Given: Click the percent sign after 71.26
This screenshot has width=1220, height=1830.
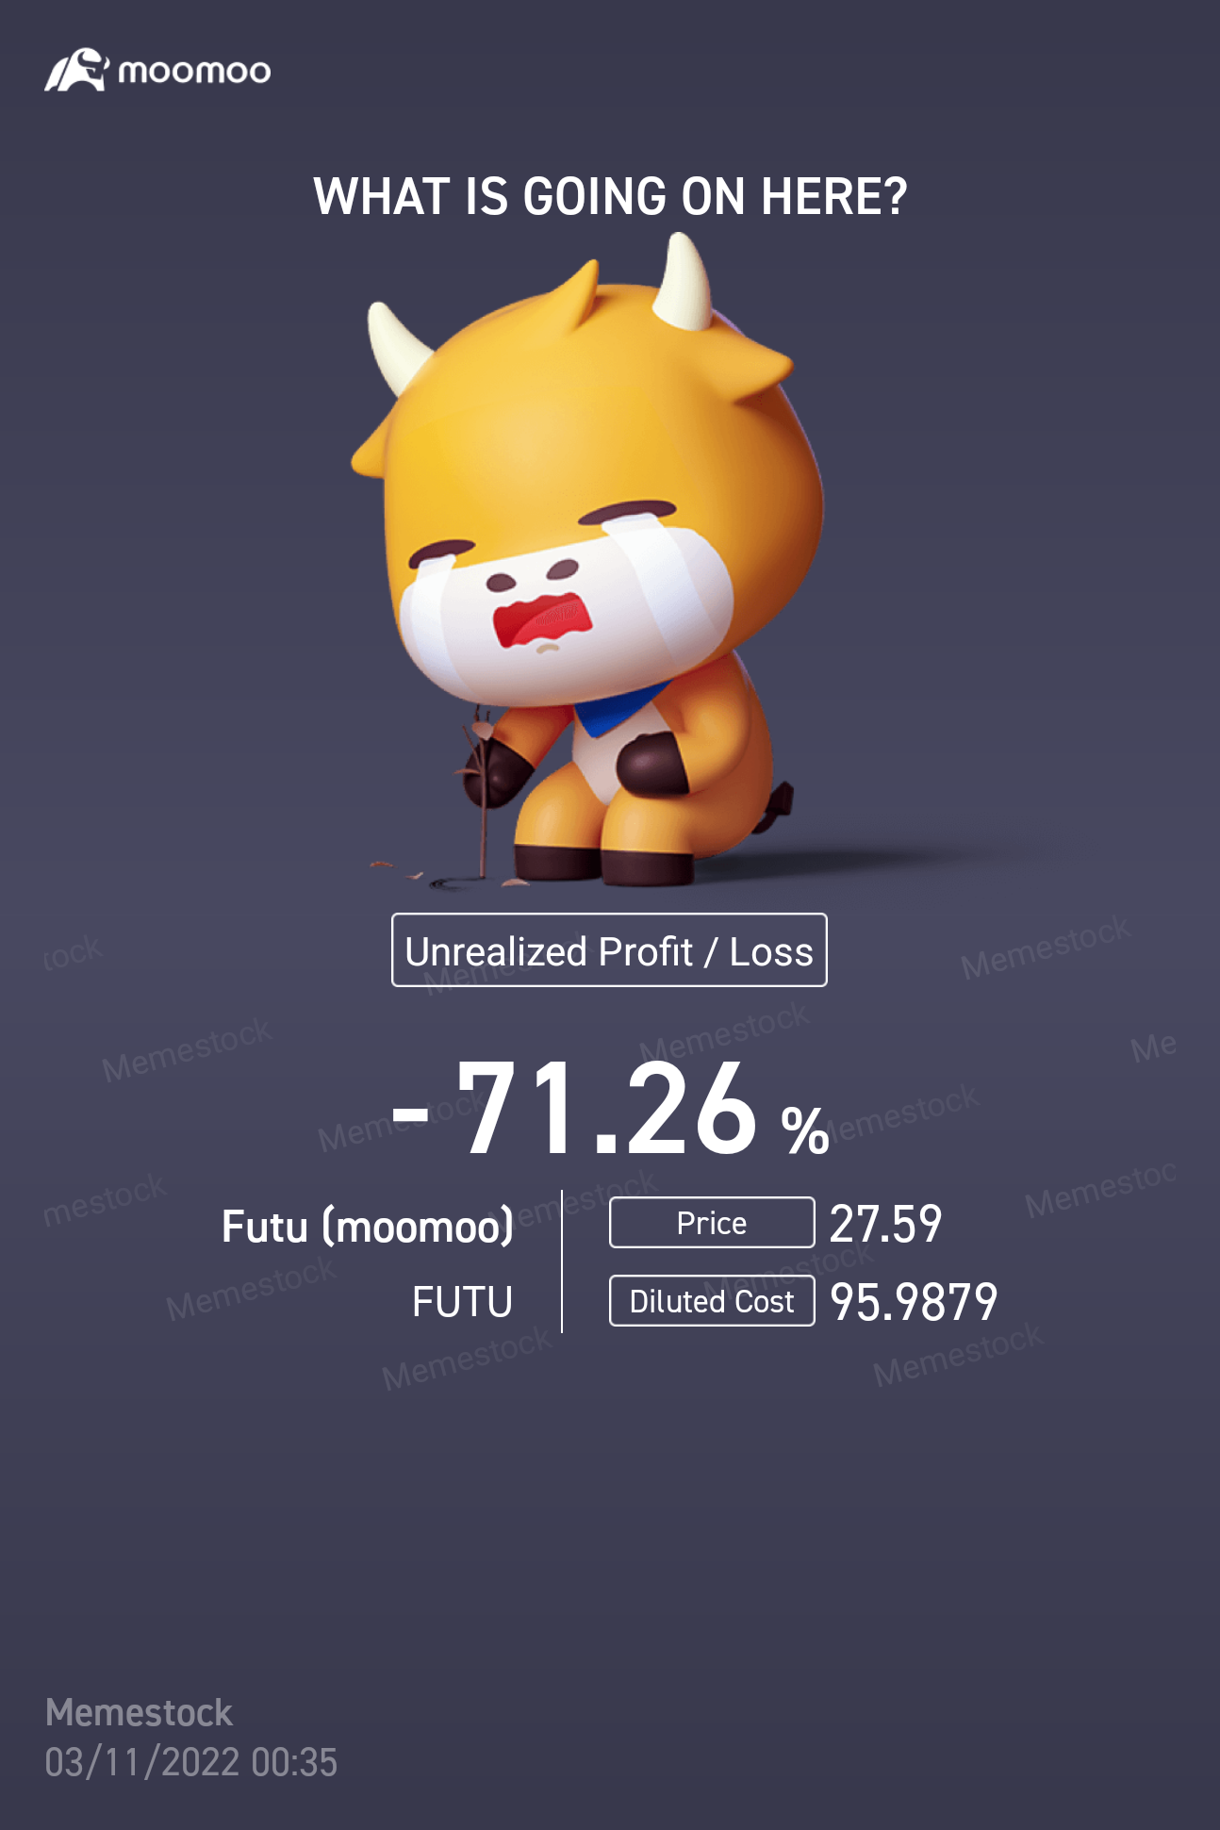Looking at the screenshot, I should click(805, 1129).
